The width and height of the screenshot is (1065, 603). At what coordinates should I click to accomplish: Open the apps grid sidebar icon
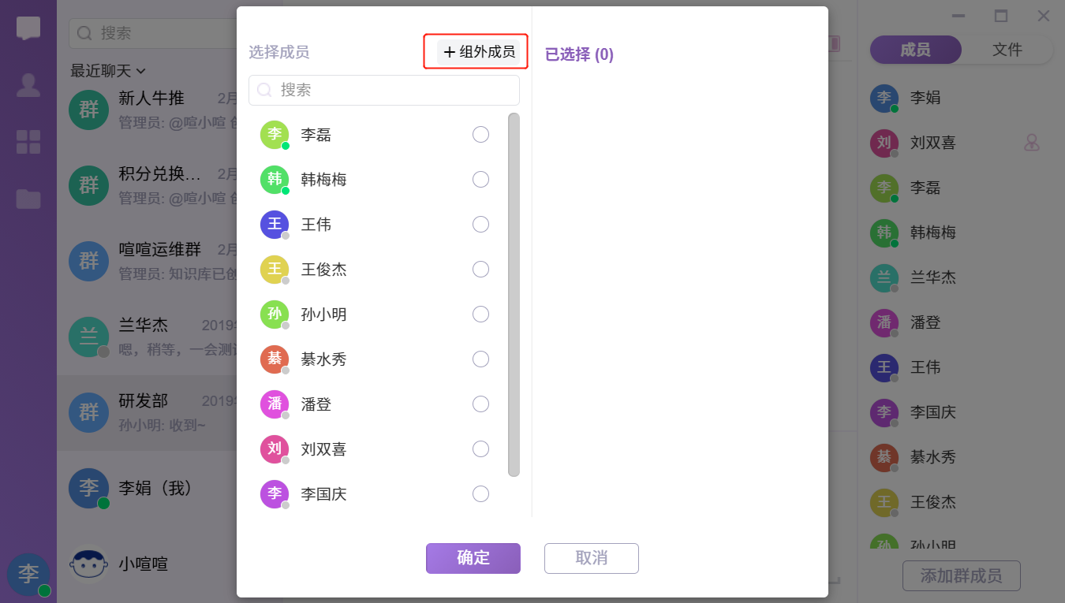pos(28,142)
